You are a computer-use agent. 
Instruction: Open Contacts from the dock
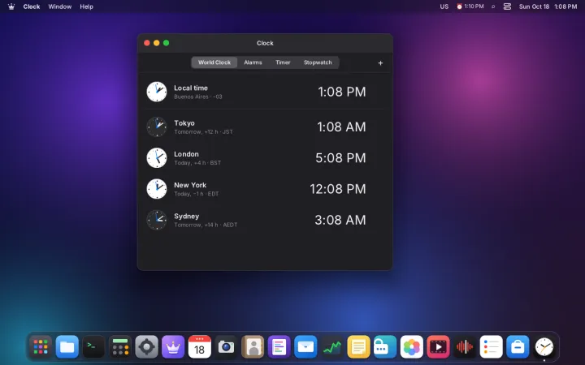pyautogui.click(x=253, y=347)
